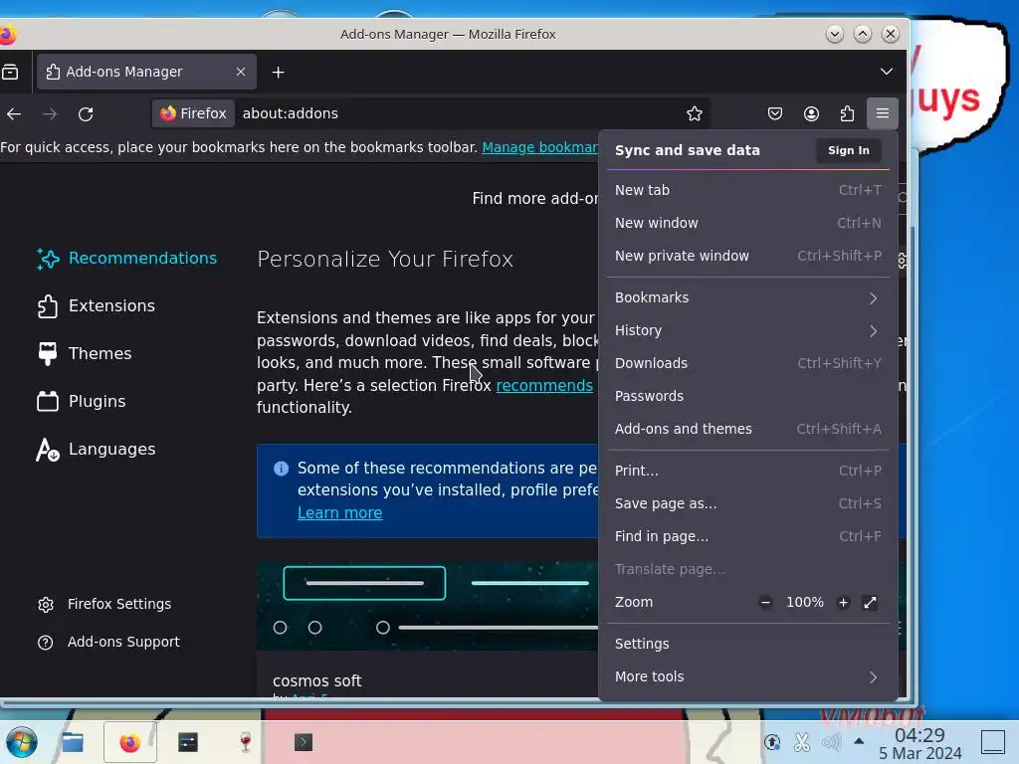Image resolution: width=1019 pixels, height=764 pixels.
Task: Go forward to the next page
Action: pyautogui.click(x=50, y=114)
